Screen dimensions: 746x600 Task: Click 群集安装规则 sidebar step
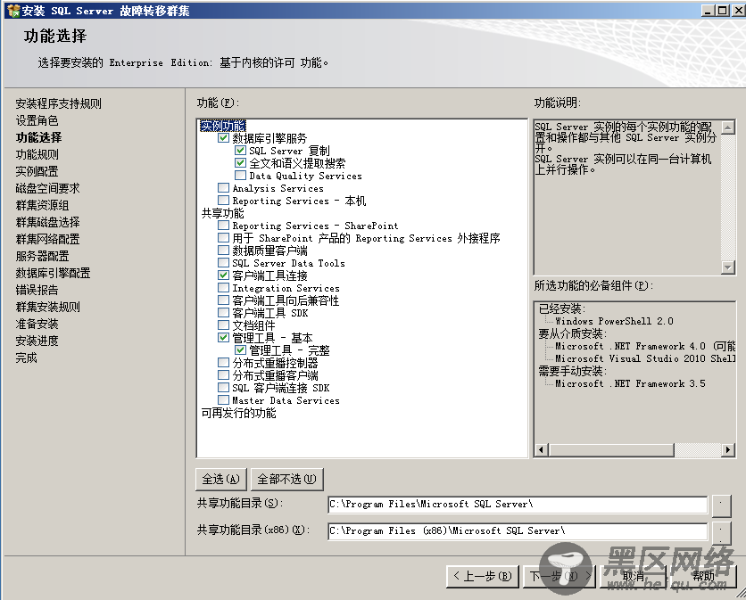[x=47, y=307]
